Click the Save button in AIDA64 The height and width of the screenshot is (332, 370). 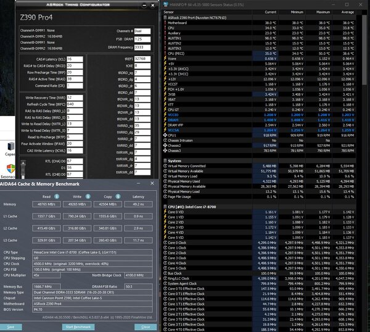coord(10,327)
